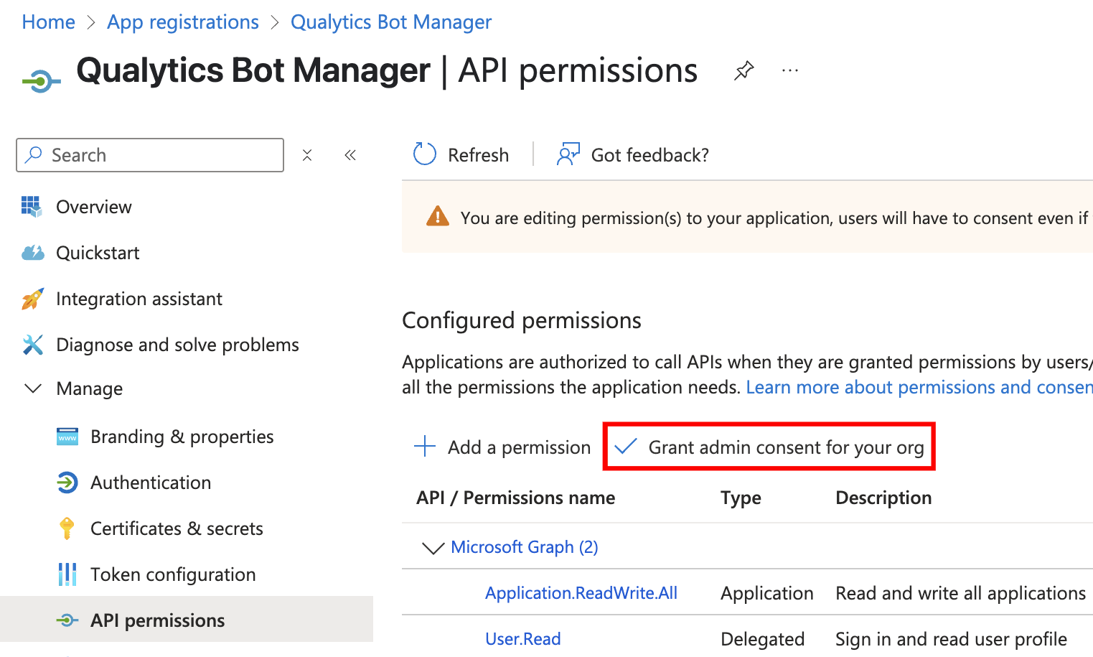Viewport: 1093px width, 657px height.
Task: Click the Branding & properties icon
Action: pyautogui.click(x=67, y=437)
